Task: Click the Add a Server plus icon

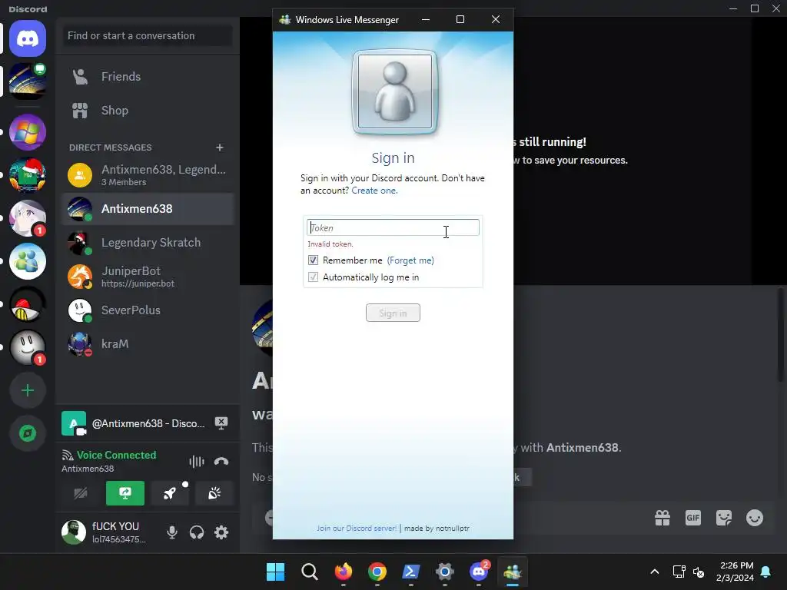Action: 28,390
